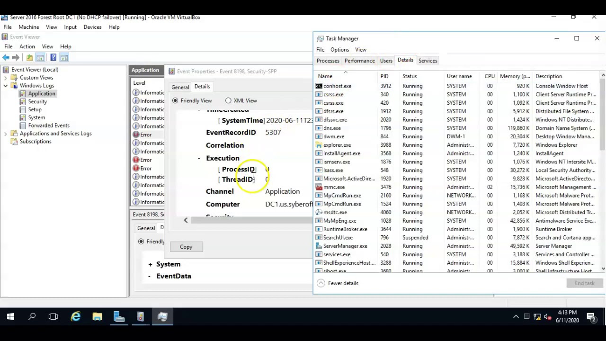Screen dimensions: 606x341
Task: Open Event Viewer Action menu
Action: click(27, 46)
